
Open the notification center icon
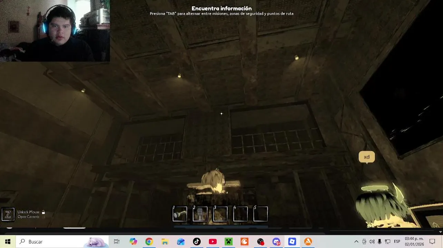point(432,241)
